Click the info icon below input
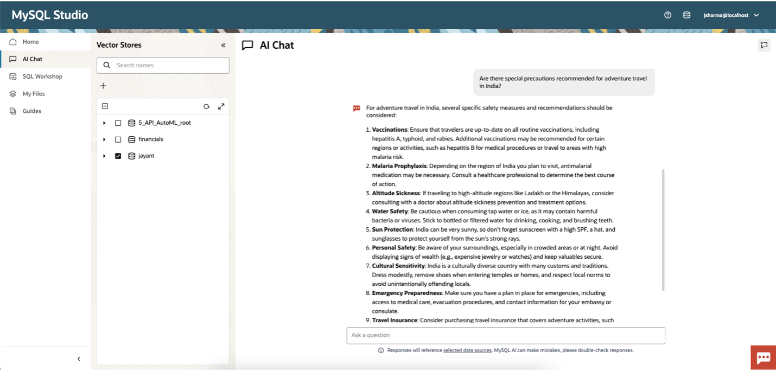This screenshot has width=776, height=371. (x=381, y=350)
